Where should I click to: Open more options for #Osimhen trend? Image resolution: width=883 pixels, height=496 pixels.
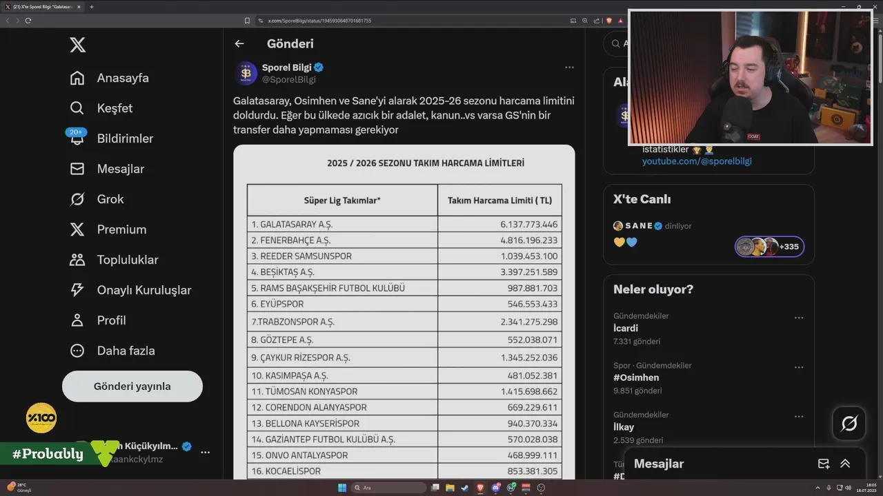pyautogui.click(x=799, y=367)
